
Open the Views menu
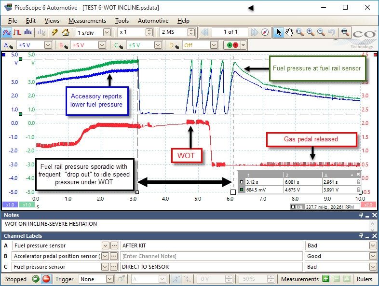click(x=52, y=21)
